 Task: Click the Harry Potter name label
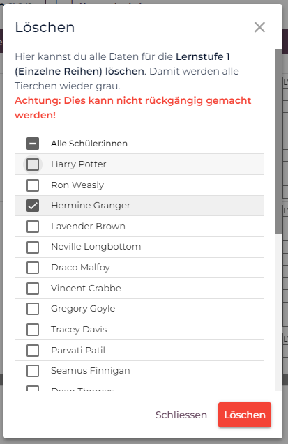[79, 164]
